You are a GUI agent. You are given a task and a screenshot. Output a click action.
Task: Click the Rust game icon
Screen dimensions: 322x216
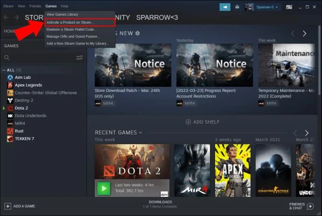click(x=10, y=131)
